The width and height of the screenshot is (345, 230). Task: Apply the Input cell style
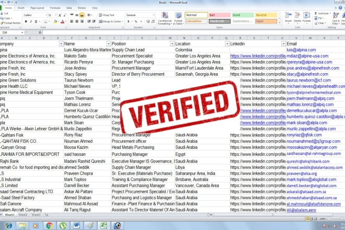pyautogui.click(x=266, y=21)
